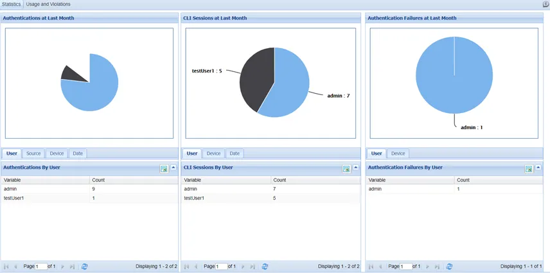The height and width of the screenshot is (273, 550).
Task: Go to first page in CLI Sessions grid
Action: coord(186,267)
